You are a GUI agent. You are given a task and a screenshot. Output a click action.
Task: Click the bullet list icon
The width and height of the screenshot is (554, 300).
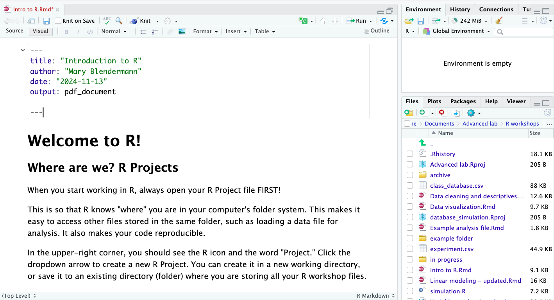(143, 32)
